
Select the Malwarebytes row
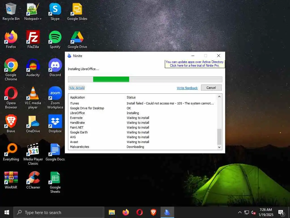142,147
